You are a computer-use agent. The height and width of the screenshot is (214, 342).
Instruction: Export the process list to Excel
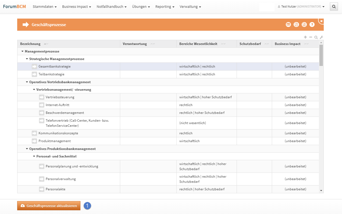[304, 24]
